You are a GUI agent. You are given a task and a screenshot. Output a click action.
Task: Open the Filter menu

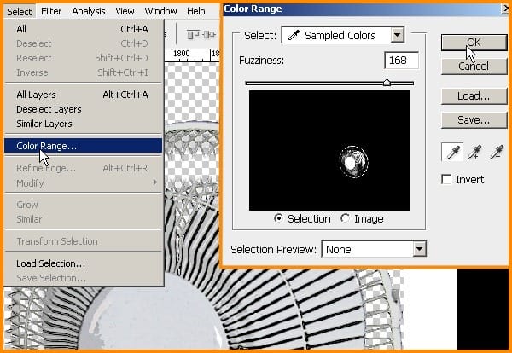pos(51,11)
